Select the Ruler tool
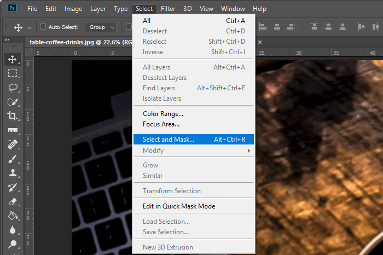 pyautogui.click(x=13, y=130)
